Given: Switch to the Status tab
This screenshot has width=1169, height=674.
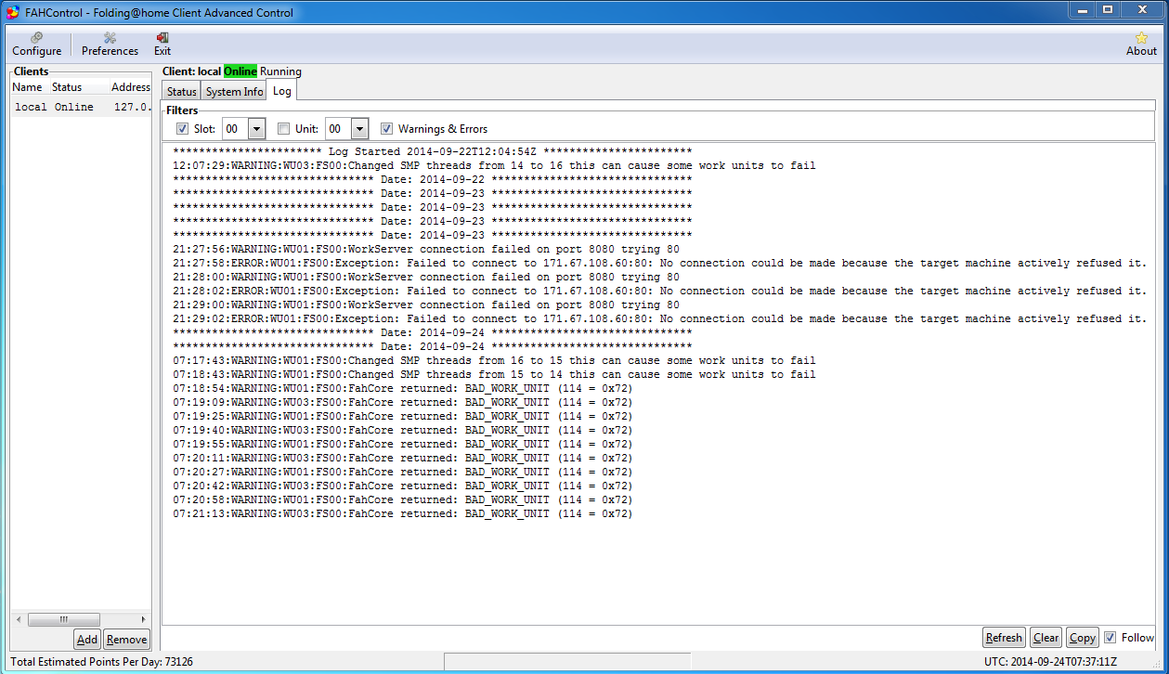Looking at the screenshot, I should coord(182,91).
